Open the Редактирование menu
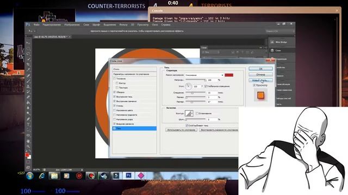 tap(52, 25)
